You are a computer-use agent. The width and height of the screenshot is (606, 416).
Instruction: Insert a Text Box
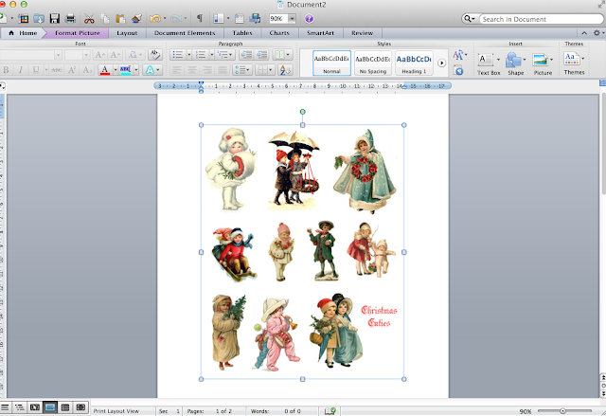(489, 63)
